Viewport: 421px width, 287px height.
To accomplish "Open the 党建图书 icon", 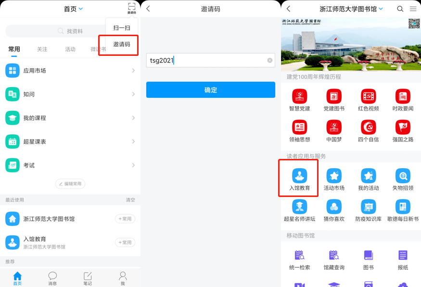I will (334, 96).
